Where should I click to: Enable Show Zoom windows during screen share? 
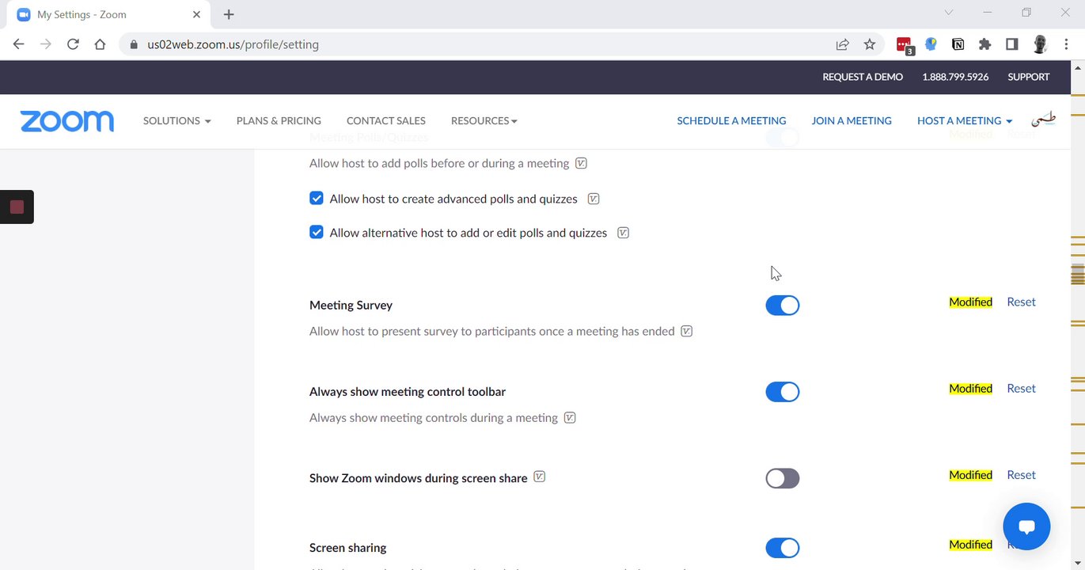pos(782,478)
